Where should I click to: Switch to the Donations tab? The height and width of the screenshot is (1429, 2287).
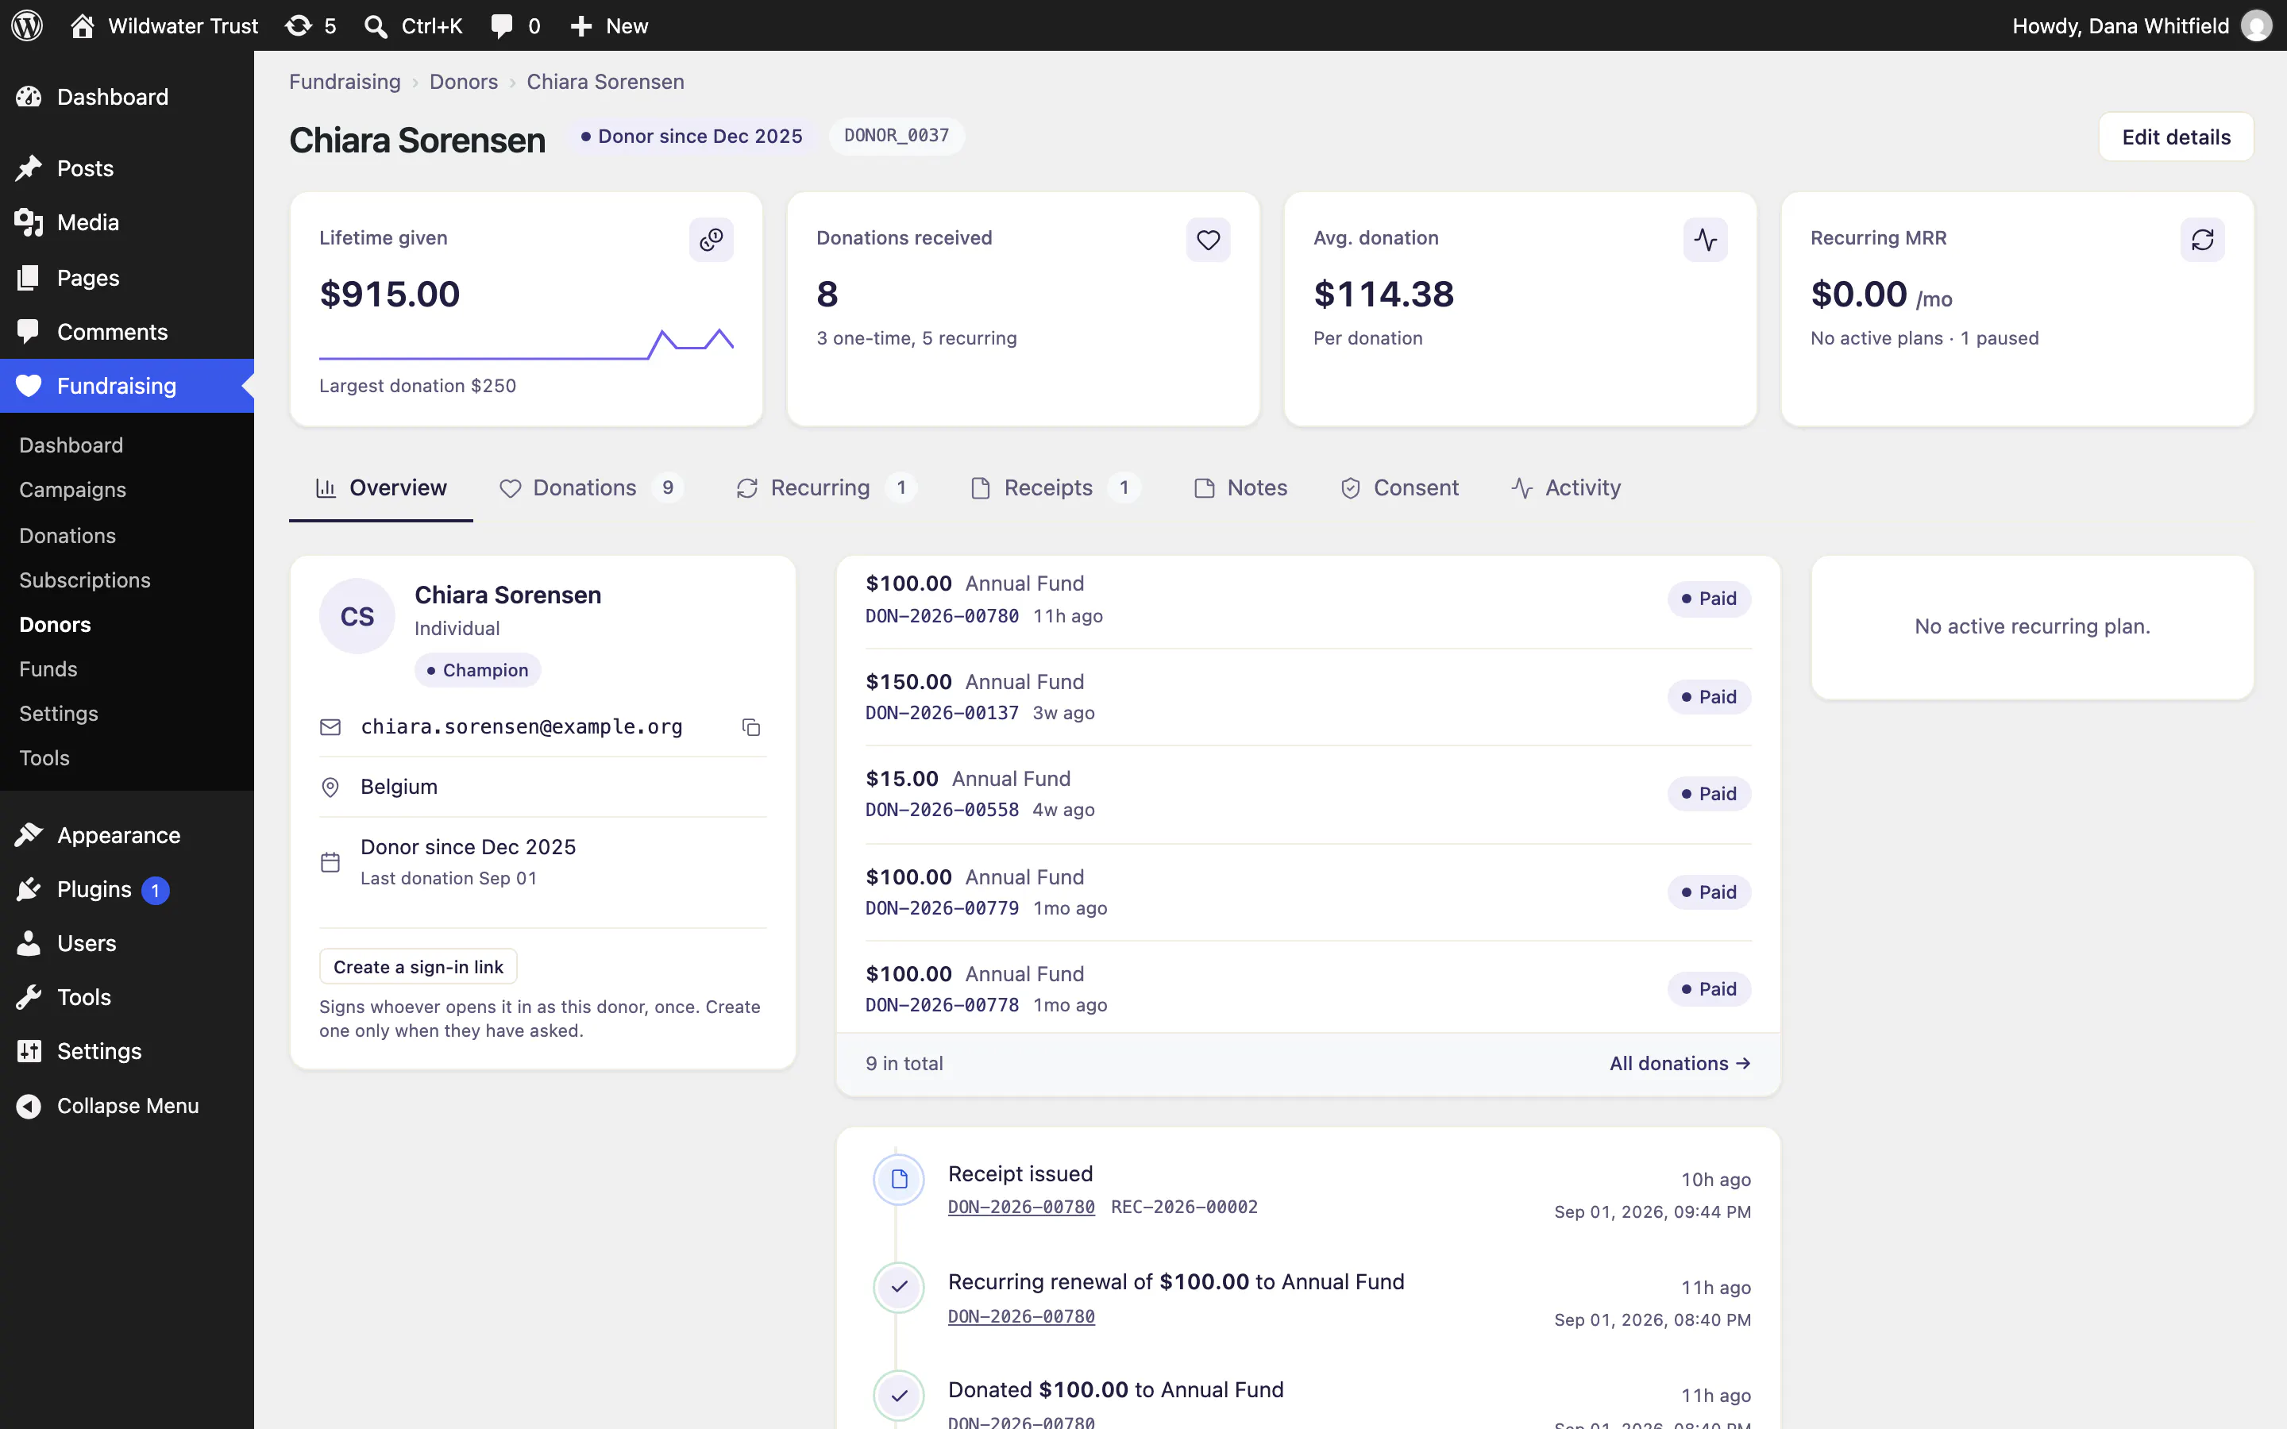coord(591,487)
